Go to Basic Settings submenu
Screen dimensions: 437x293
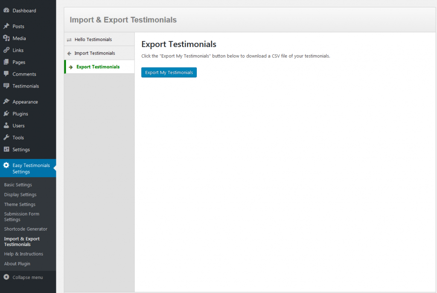click(x=18, y=185)
